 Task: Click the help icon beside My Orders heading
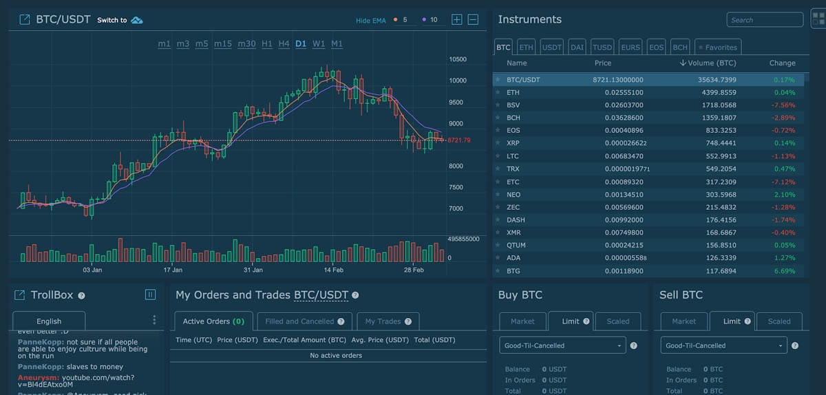355,296
